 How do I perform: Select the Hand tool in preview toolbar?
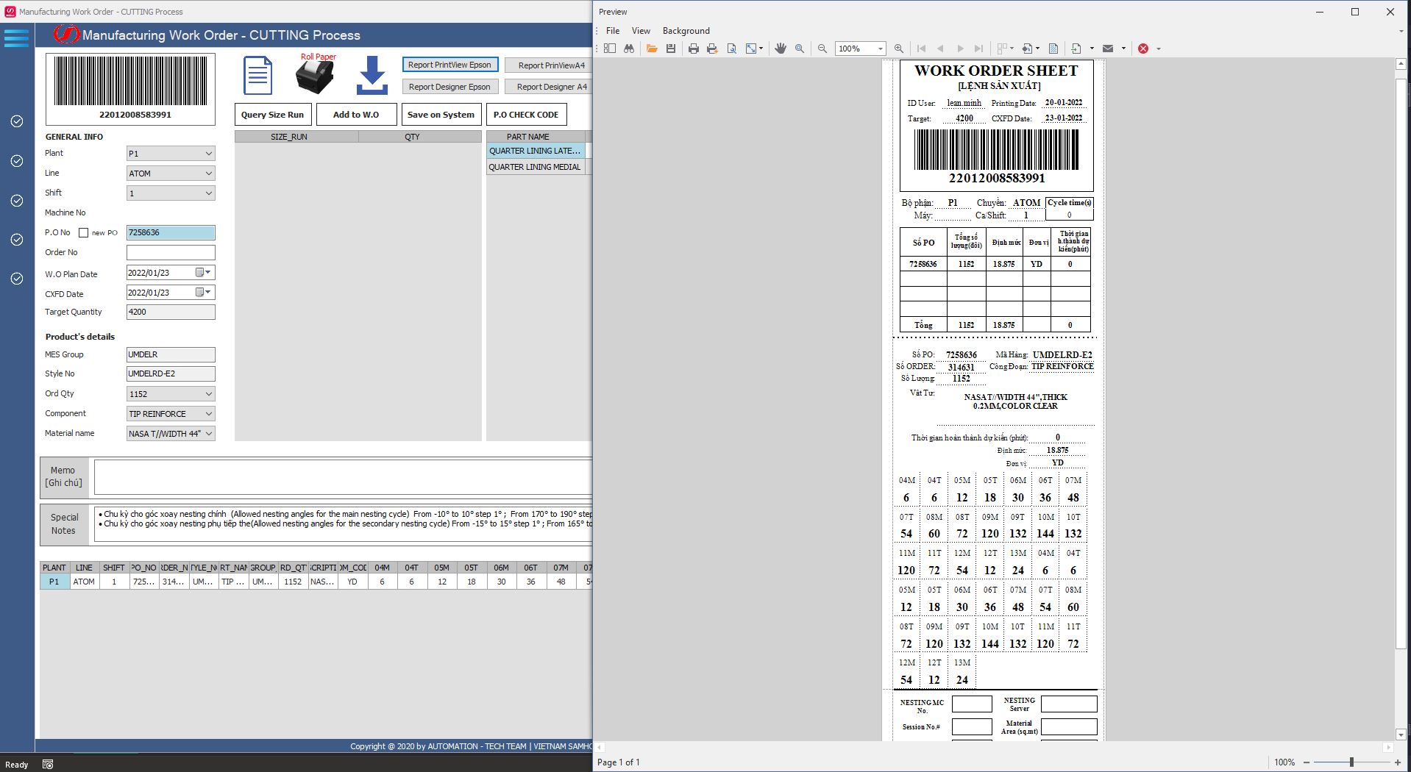click(x=781, y=49)
